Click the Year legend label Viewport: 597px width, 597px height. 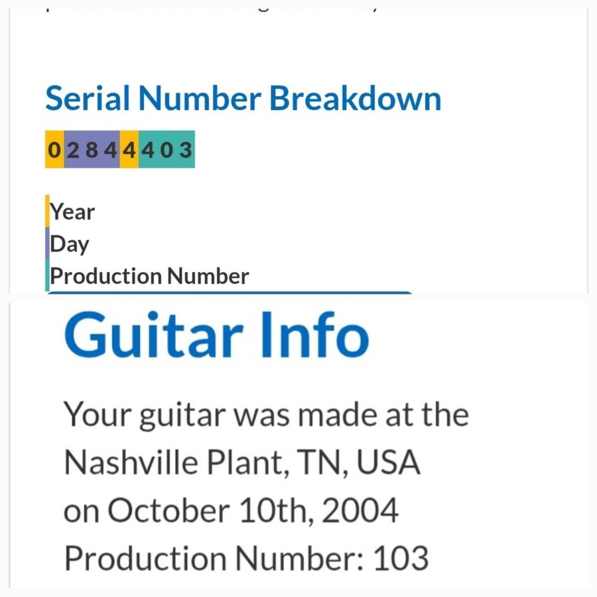72,212
